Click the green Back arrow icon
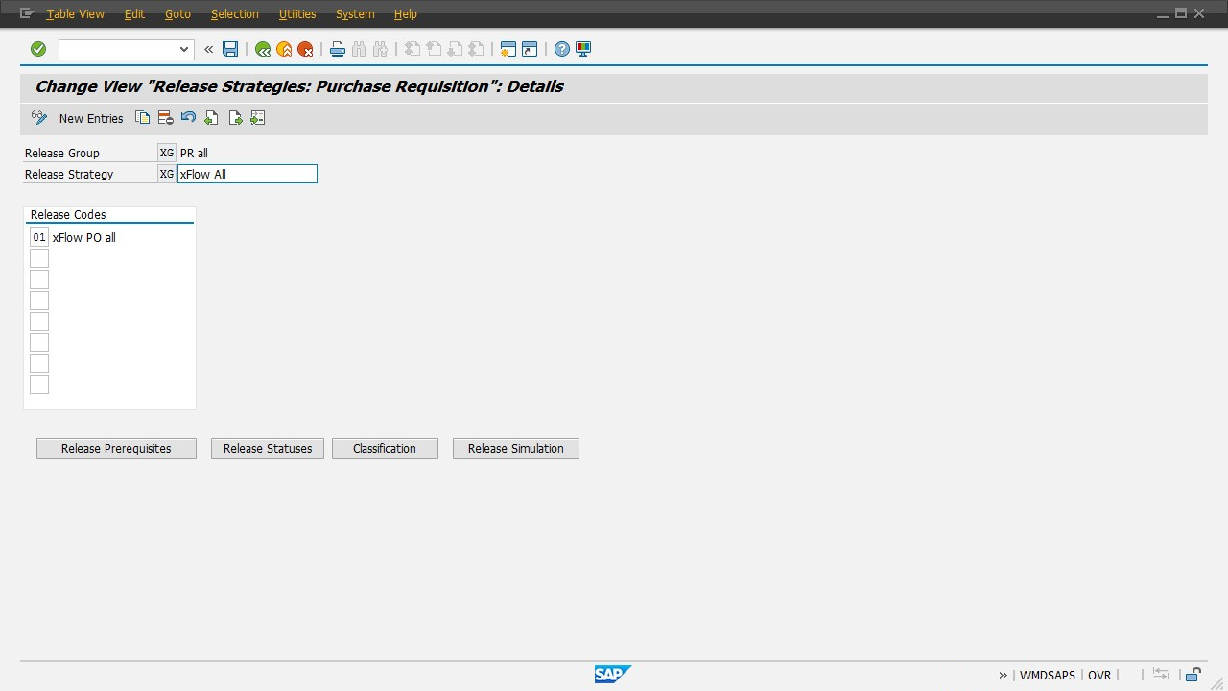Viewport: 1228px width, 691px height. (263, 49)
